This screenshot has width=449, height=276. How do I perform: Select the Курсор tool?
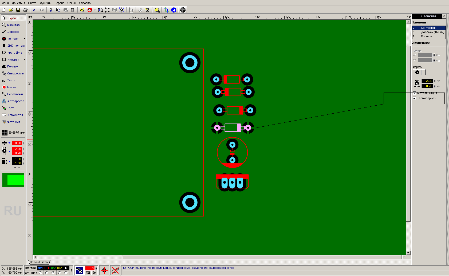[14, 18]
